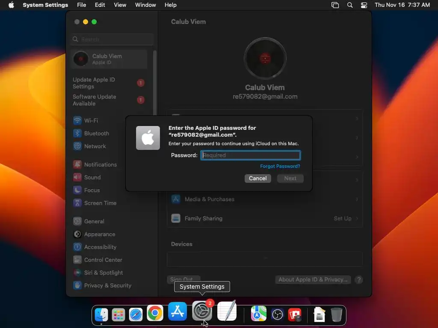Viewport: 438px width, 328px height.
Task: Open Screen Time in sidebar
Action: [x=95, y=203]
